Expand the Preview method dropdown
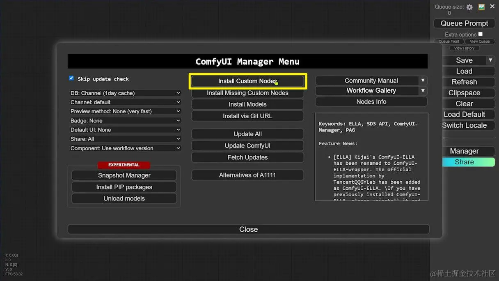 point(125,111)
